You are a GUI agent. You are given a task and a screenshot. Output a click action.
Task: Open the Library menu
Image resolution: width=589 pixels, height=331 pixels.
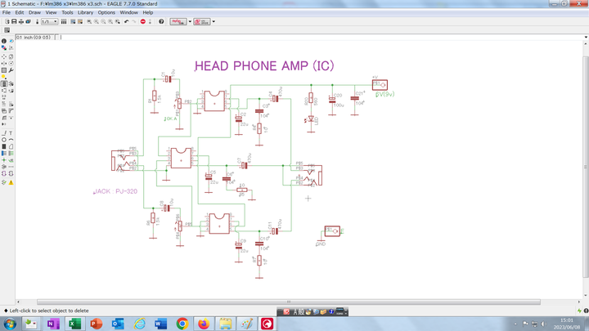[x=85, y=12]
